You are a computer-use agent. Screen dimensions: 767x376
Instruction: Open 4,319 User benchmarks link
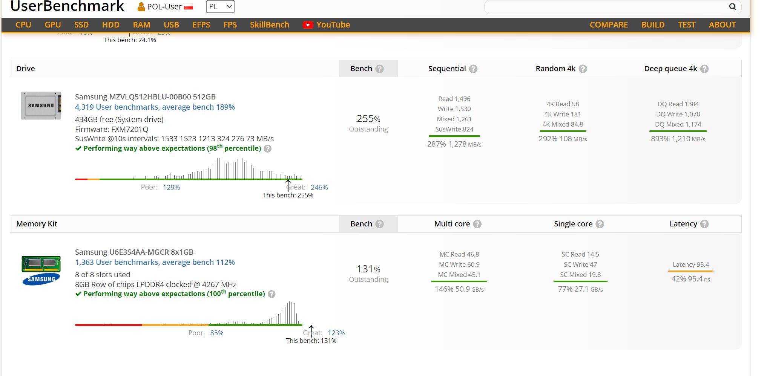tap(155, 107)
